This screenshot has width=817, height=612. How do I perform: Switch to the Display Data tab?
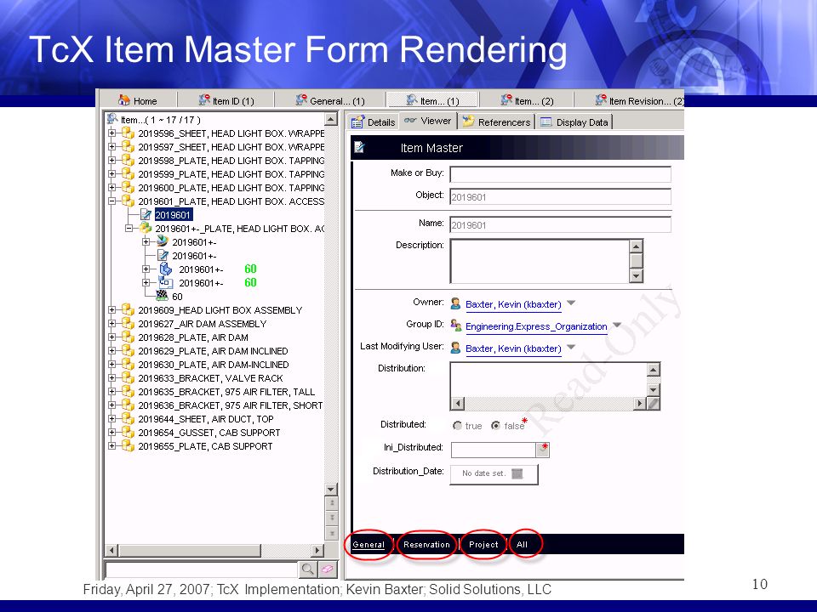(x=574, y=122)
